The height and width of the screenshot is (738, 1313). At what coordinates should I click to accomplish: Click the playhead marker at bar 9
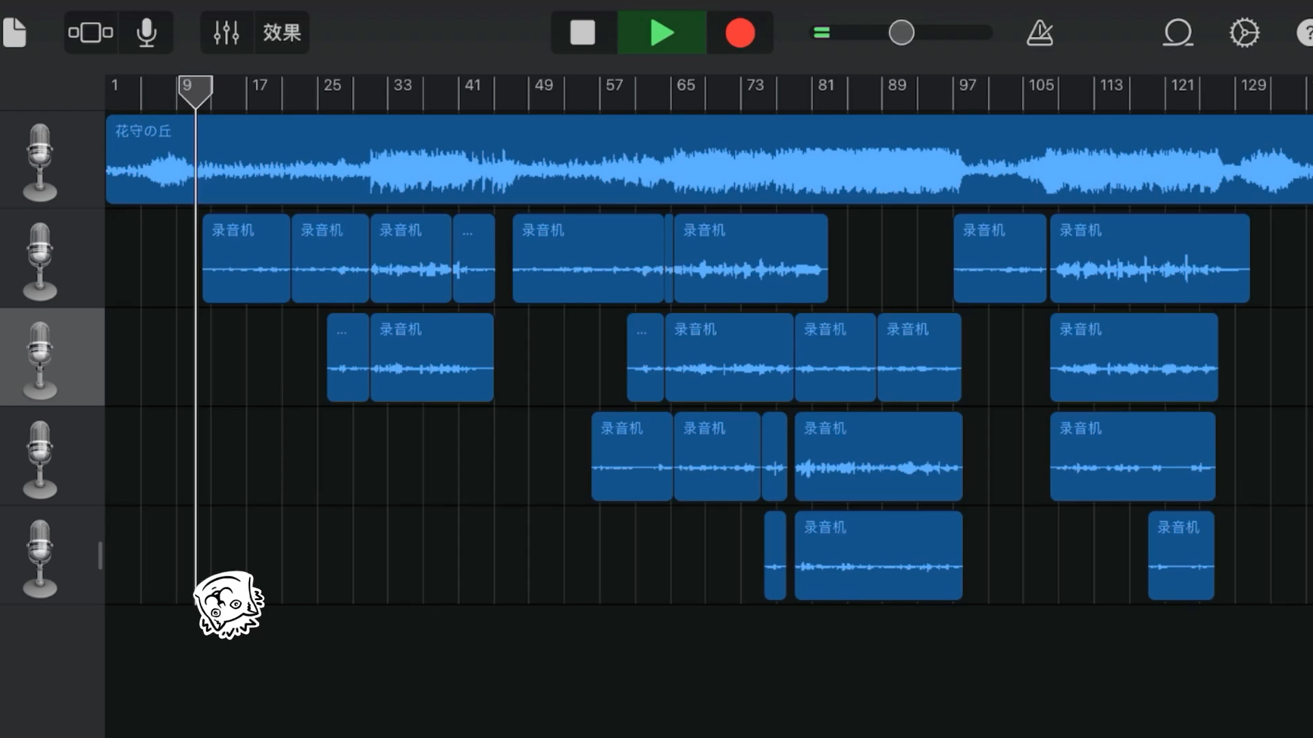coord(195,92)
